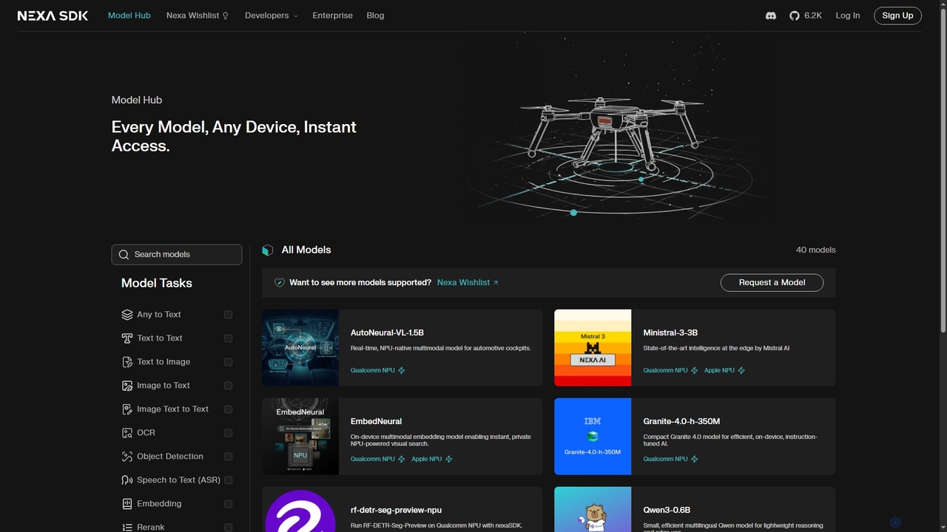Open the EmbedNeural model title
Viewport: 947px width, 532px height.
coord(376,421)
